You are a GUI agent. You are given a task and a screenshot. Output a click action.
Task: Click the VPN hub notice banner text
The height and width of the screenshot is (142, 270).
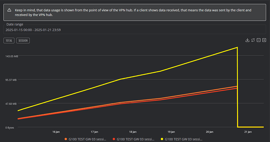point(133,12)
